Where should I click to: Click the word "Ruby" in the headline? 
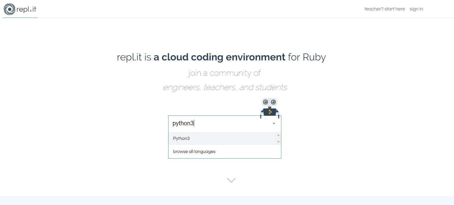tap(314, 57)
